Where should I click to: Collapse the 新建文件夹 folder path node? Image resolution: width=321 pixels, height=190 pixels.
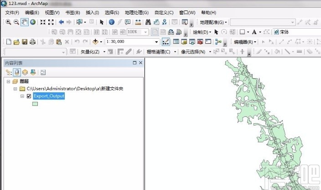point(16,89)
